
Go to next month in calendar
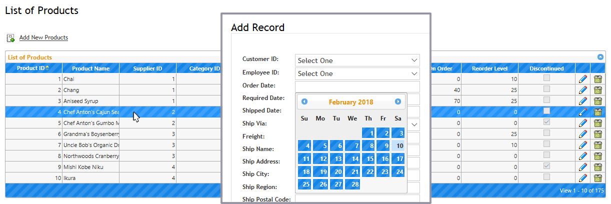(x=398, y=101)
